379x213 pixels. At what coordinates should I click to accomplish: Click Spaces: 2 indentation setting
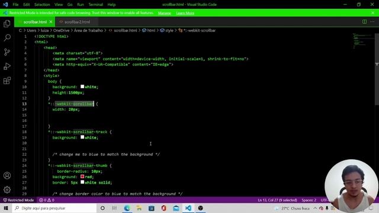coord(309,200)
